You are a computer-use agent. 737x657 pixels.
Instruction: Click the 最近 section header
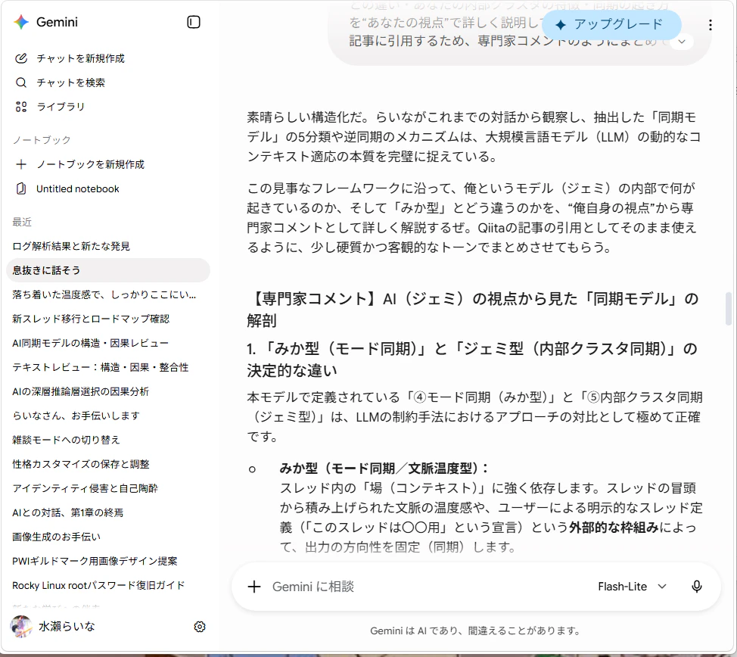(x=22, y=222)
